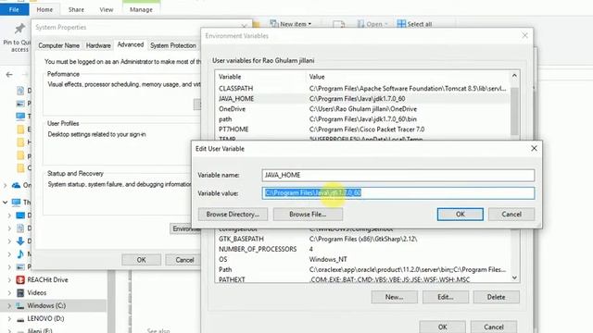593x333 pixels.
Task: Expand the REACHit Drive tree node
Action: pyautogui.click(x=9, y=279)
